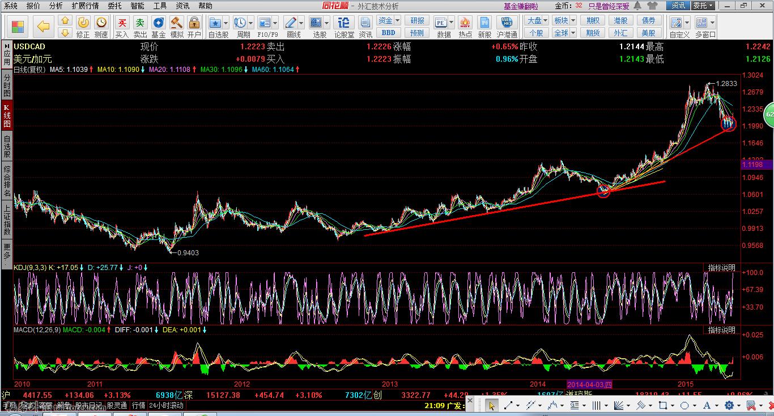Viewport: 774px width, 416px height.
Task: Switch to 综合排名 side tab
Action: [x=7, y=181]
